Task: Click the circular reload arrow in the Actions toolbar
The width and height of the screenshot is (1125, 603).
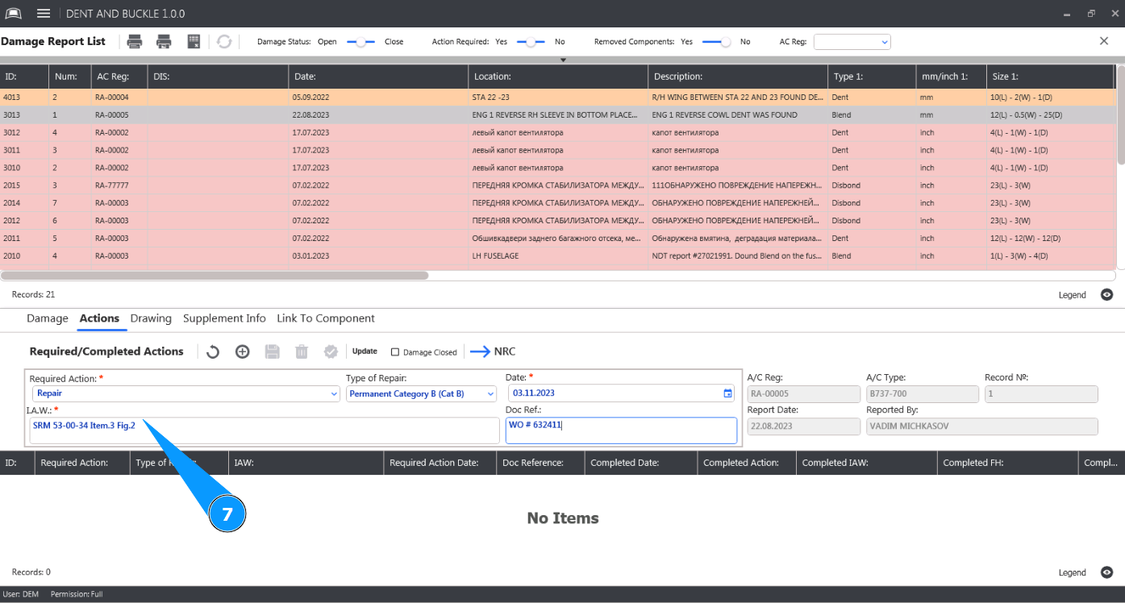Action: point(213,351)
